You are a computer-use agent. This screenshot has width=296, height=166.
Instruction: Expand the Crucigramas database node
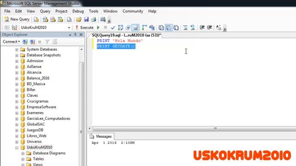click(x=17, y=101)
